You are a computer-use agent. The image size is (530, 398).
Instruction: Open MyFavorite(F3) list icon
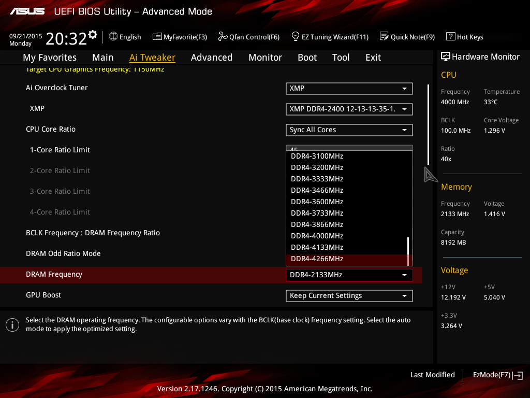[157, 37]
